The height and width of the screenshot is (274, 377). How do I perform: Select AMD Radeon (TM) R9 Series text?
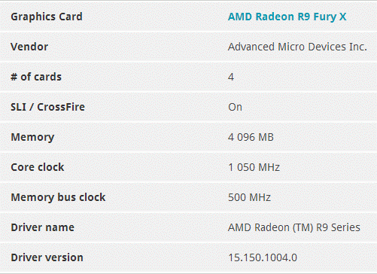coord(294,227)
